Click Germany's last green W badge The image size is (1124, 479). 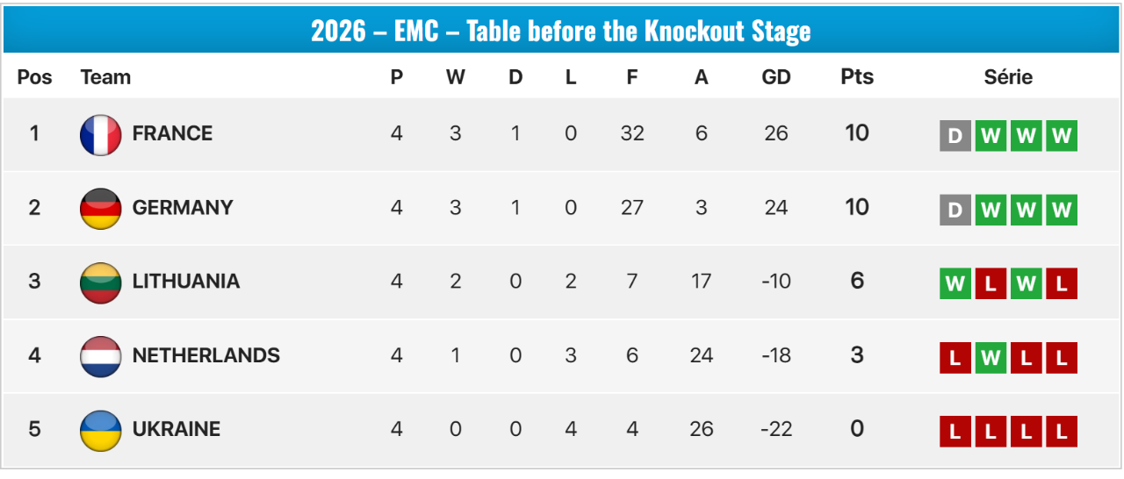click(1062, 210)
